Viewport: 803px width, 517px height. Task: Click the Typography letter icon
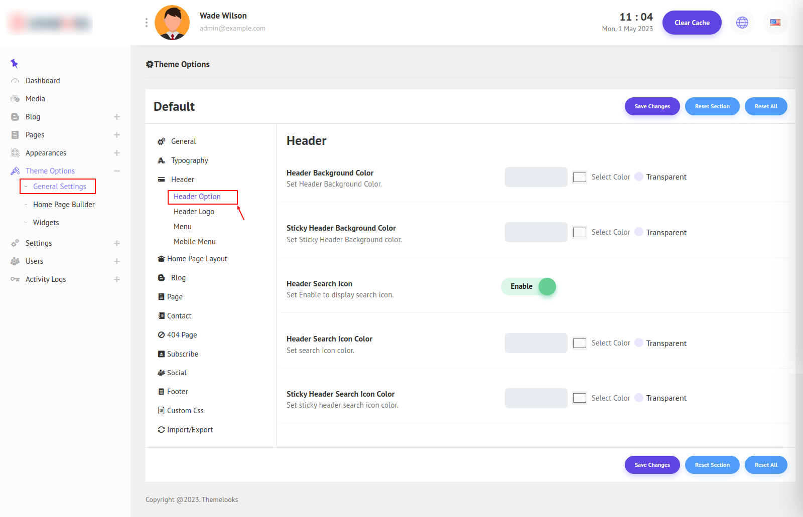tap(161, 160)
